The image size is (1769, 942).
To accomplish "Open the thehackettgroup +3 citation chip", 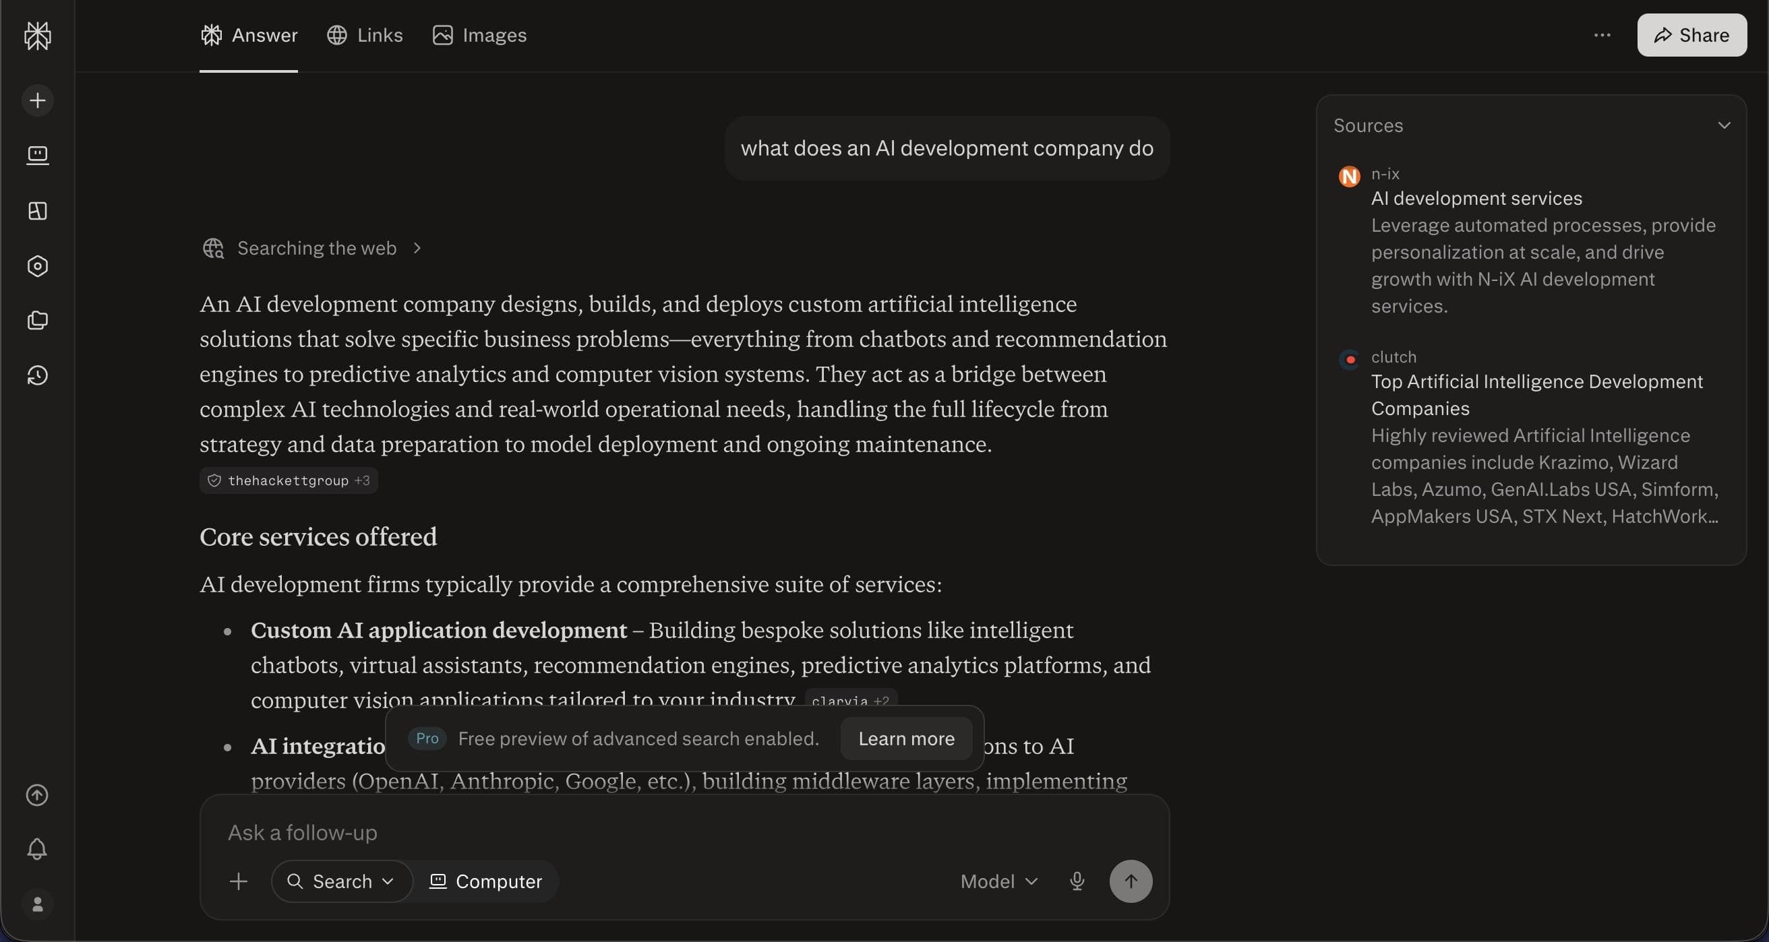I will click(x=289, y=480).
